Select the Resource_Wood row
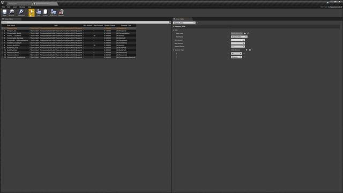Image resolution: width=343 pixels, height=193 pixels. click(x=69, y=53)
